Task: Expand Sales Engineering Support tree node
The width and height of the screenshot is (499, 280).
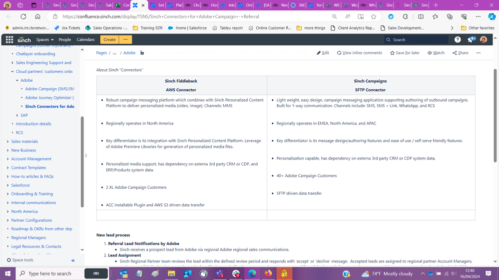Action: pyautogui.click(x=12, y=63)
